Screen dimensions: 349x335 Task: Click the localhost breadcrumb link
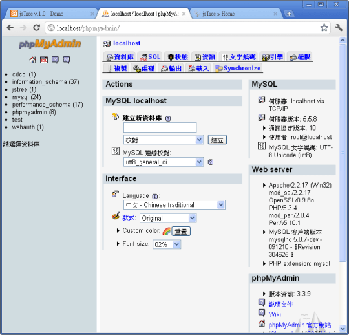pos(127,43)
